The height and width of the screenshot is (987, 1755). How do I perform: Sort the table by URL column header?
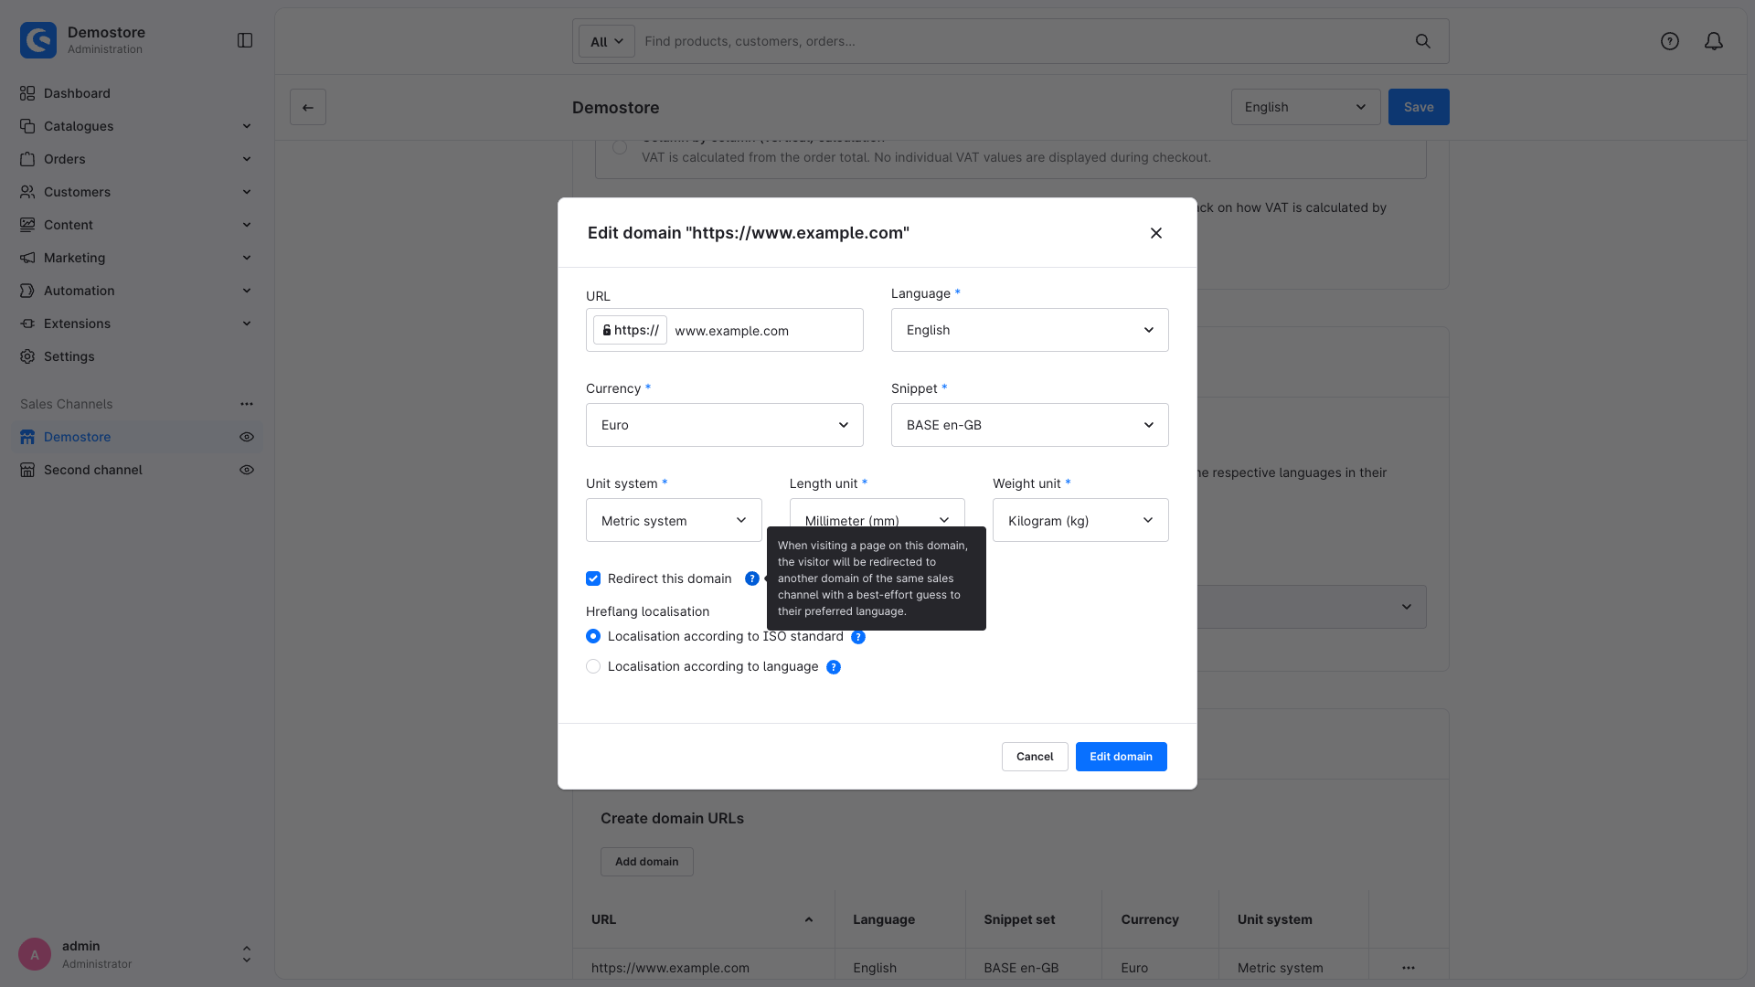pos(703,919)
